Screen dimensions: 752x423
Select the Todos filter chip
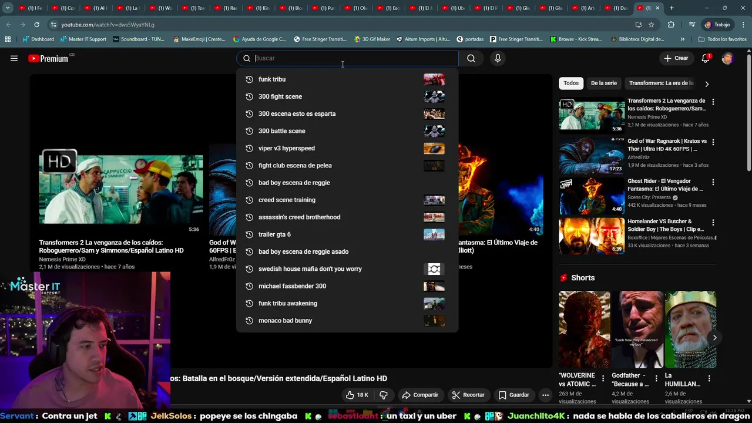[571, 83]
